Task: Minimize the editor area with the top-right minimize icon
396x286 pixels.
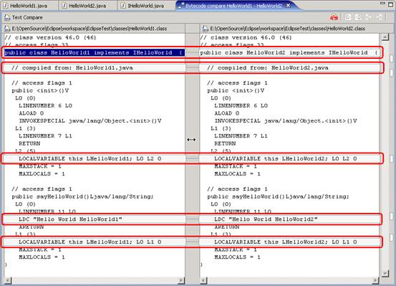Action: point(382,4)
